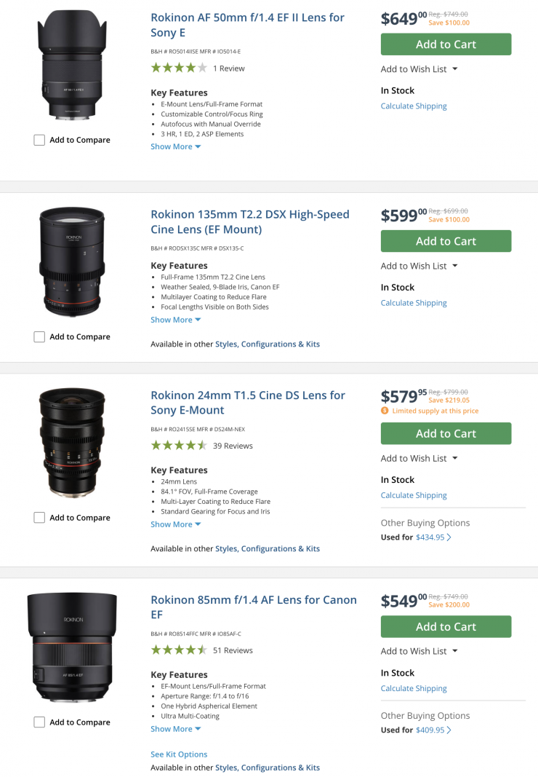This screenshot has width=538, height=777.
Task: Check Add to Compare for 135mm T2.2 Cine lens
Action: [x=39, y=336]
